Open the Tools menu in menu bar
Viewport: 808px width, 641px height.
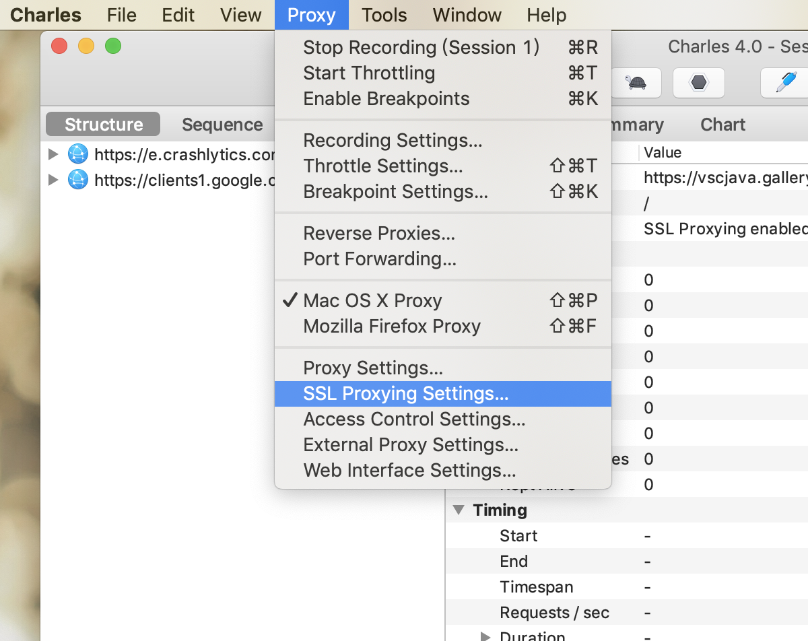click(384, 15)
